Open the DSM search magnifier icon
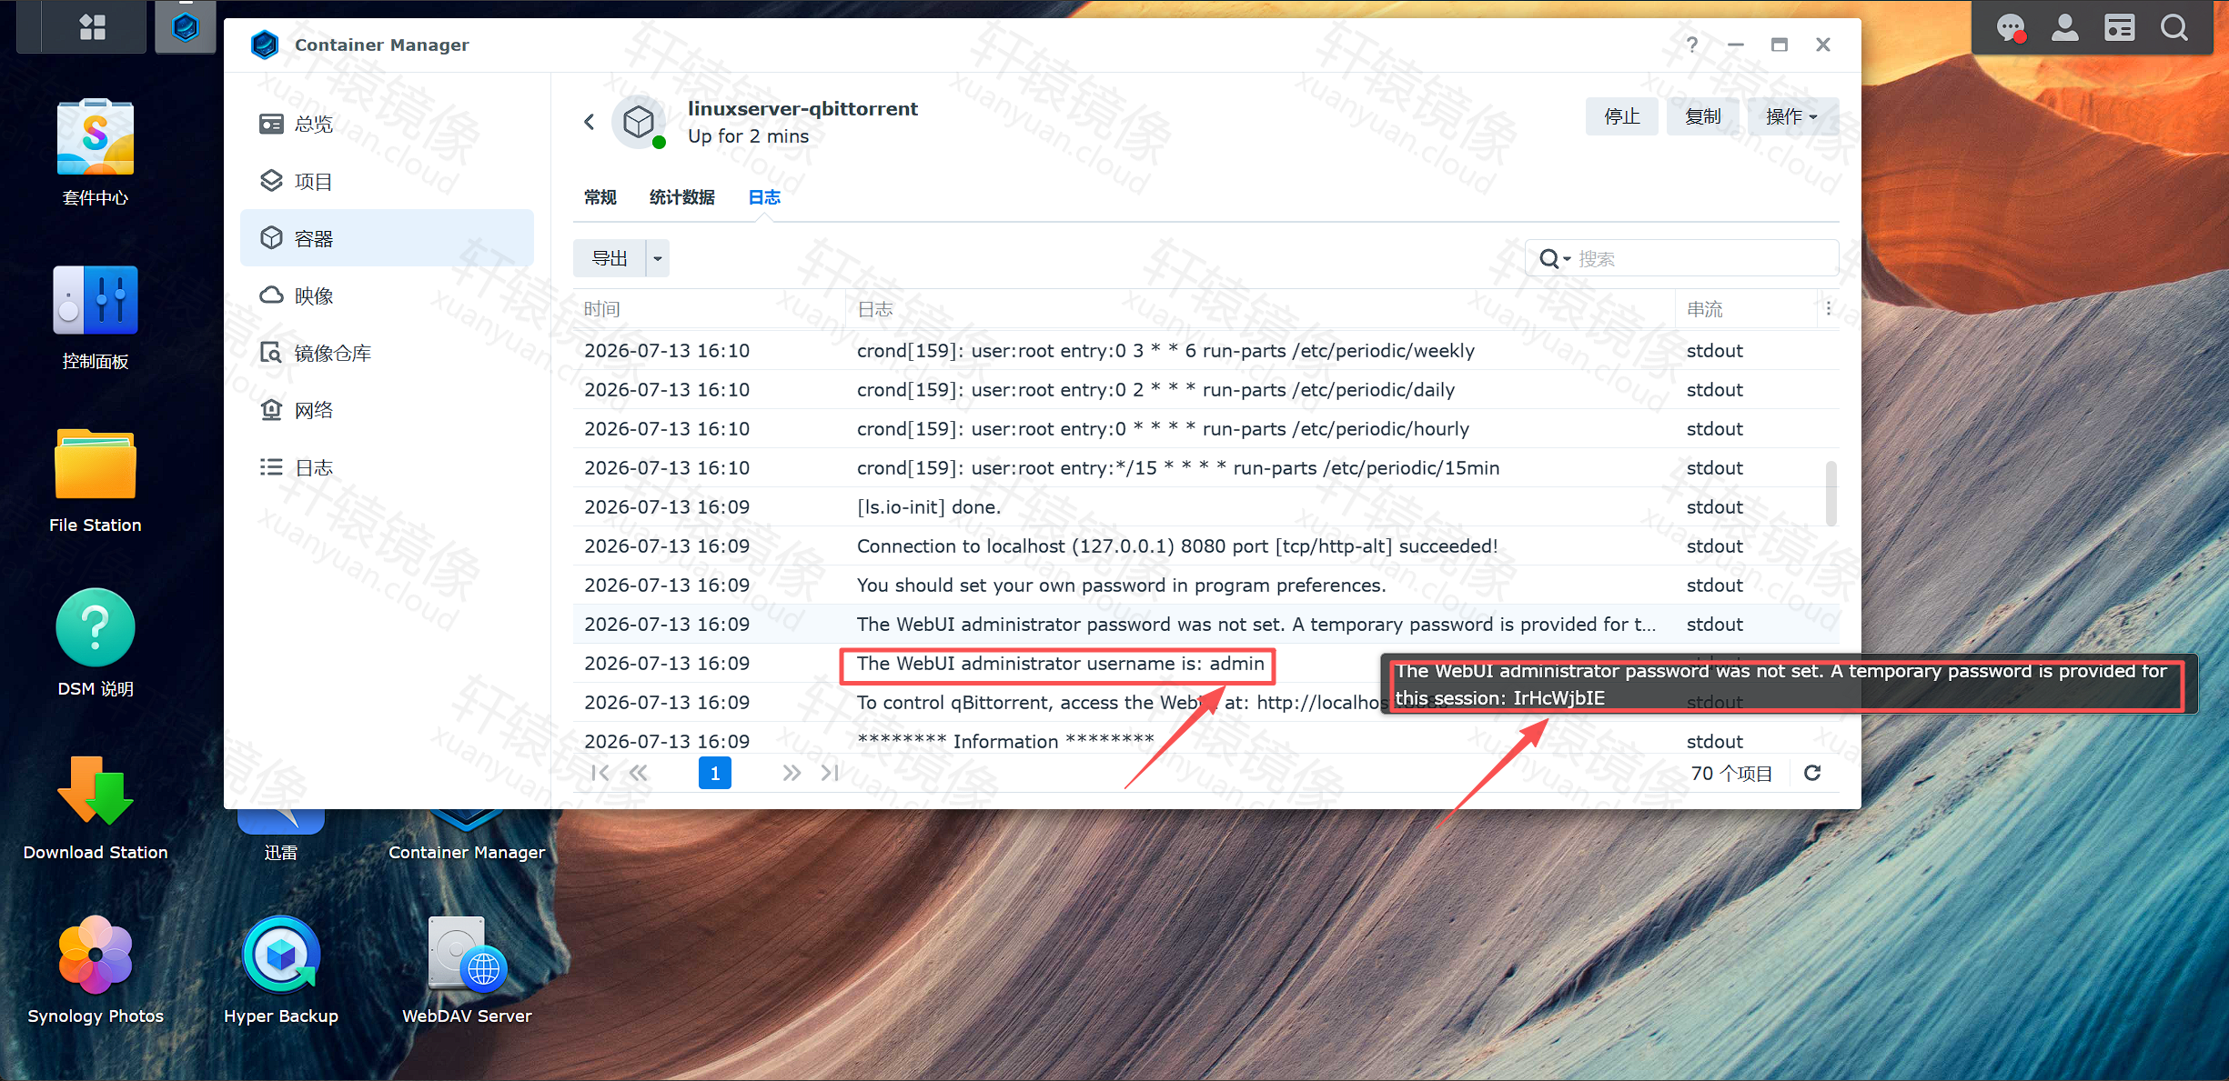 [2174, 28]
